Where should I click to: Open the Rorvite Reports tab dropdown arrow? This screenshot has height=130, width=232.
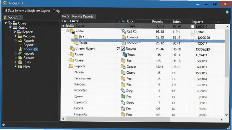(95, 16)
